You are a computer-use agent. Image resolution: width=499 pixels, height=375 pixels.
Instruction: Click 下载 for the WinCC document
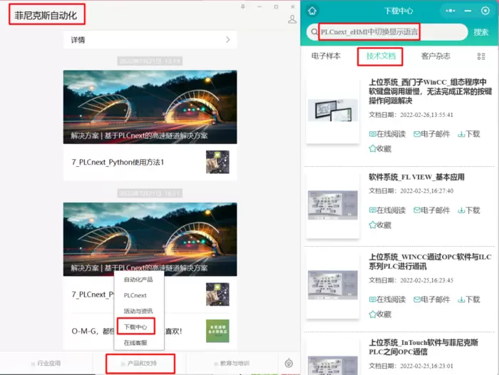click(x=468, y=133)
